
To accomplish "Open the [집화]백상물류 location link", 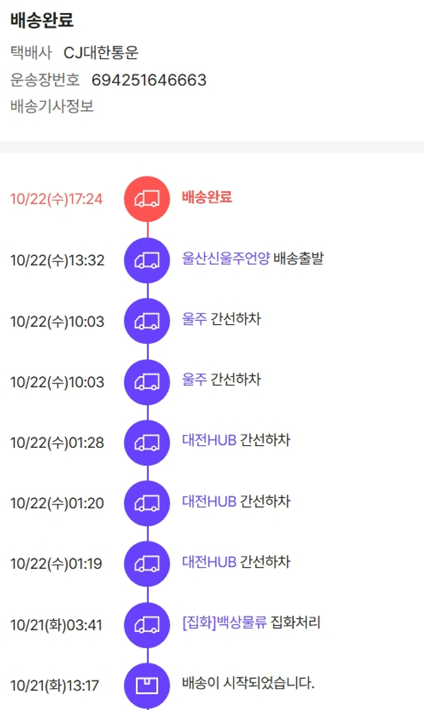I will (x=224, y=623).
